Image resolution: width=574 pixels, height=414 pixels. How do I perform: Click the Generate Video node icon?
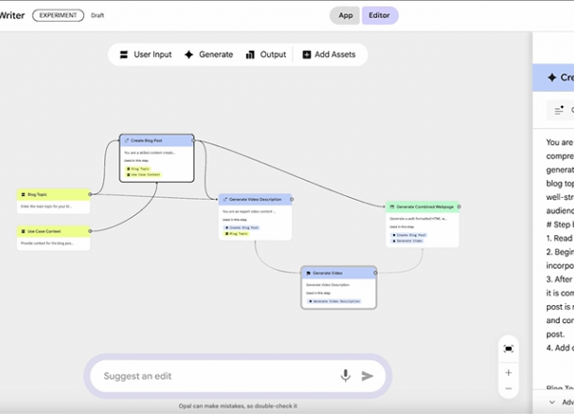click(x=308, y=272)
